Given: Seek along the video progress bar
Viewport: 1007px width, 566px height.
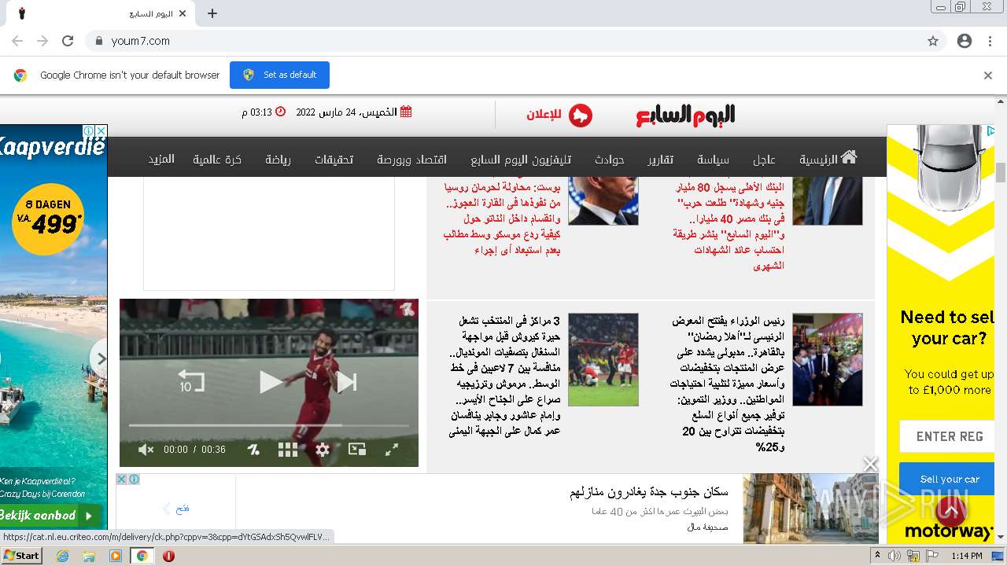Looking at the screenshot, I should [269, 425].
